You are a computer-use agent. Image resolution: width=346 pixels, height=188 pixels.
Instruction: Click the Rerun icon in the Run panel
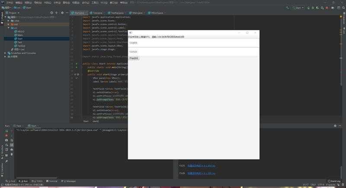pos(6,131)
